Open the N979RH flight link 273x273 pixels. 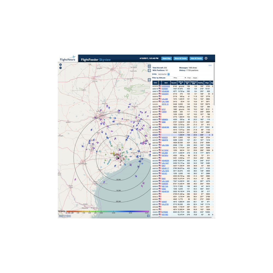click(x=165, y=156)
